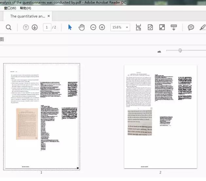
Task: Go to previous page arrow
Action: [26, 27]
